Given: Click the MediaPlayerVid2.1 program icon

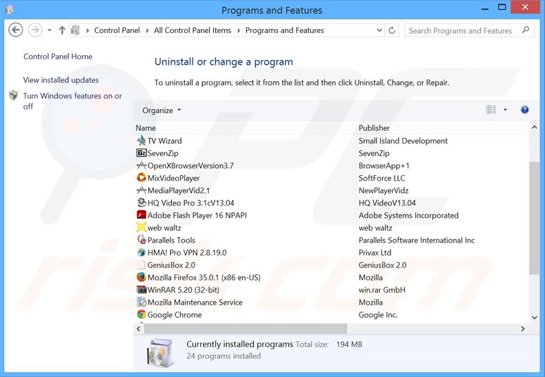Looking at the screenshot, I should [x=141, y=190].
